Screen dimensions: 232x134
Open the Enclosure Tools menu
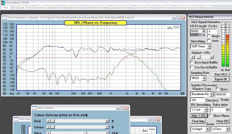pyautogui.click(x=22, y=8)
